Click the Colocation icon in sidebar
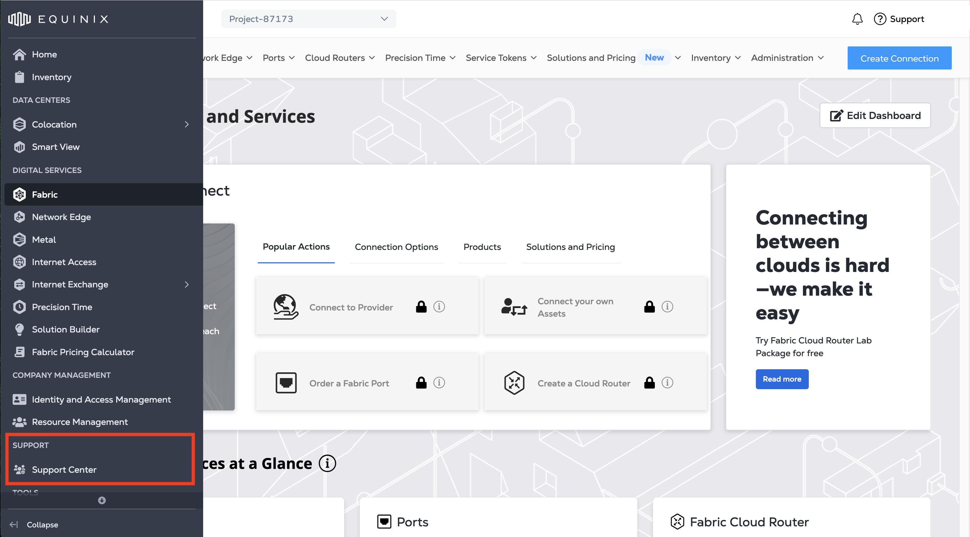Image resolution: width=970 pixels, height=537 pixels. (19, 124)
